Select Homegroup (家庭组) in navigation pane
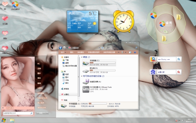Viewport: 196px width, 123px height. (x=66, y=89)
